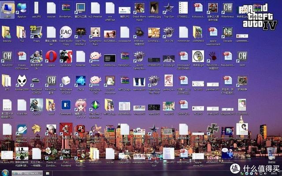Select Start The Witcher 2 shortcut
This screenshot has width=282, height=176.
tap(80, 32)
